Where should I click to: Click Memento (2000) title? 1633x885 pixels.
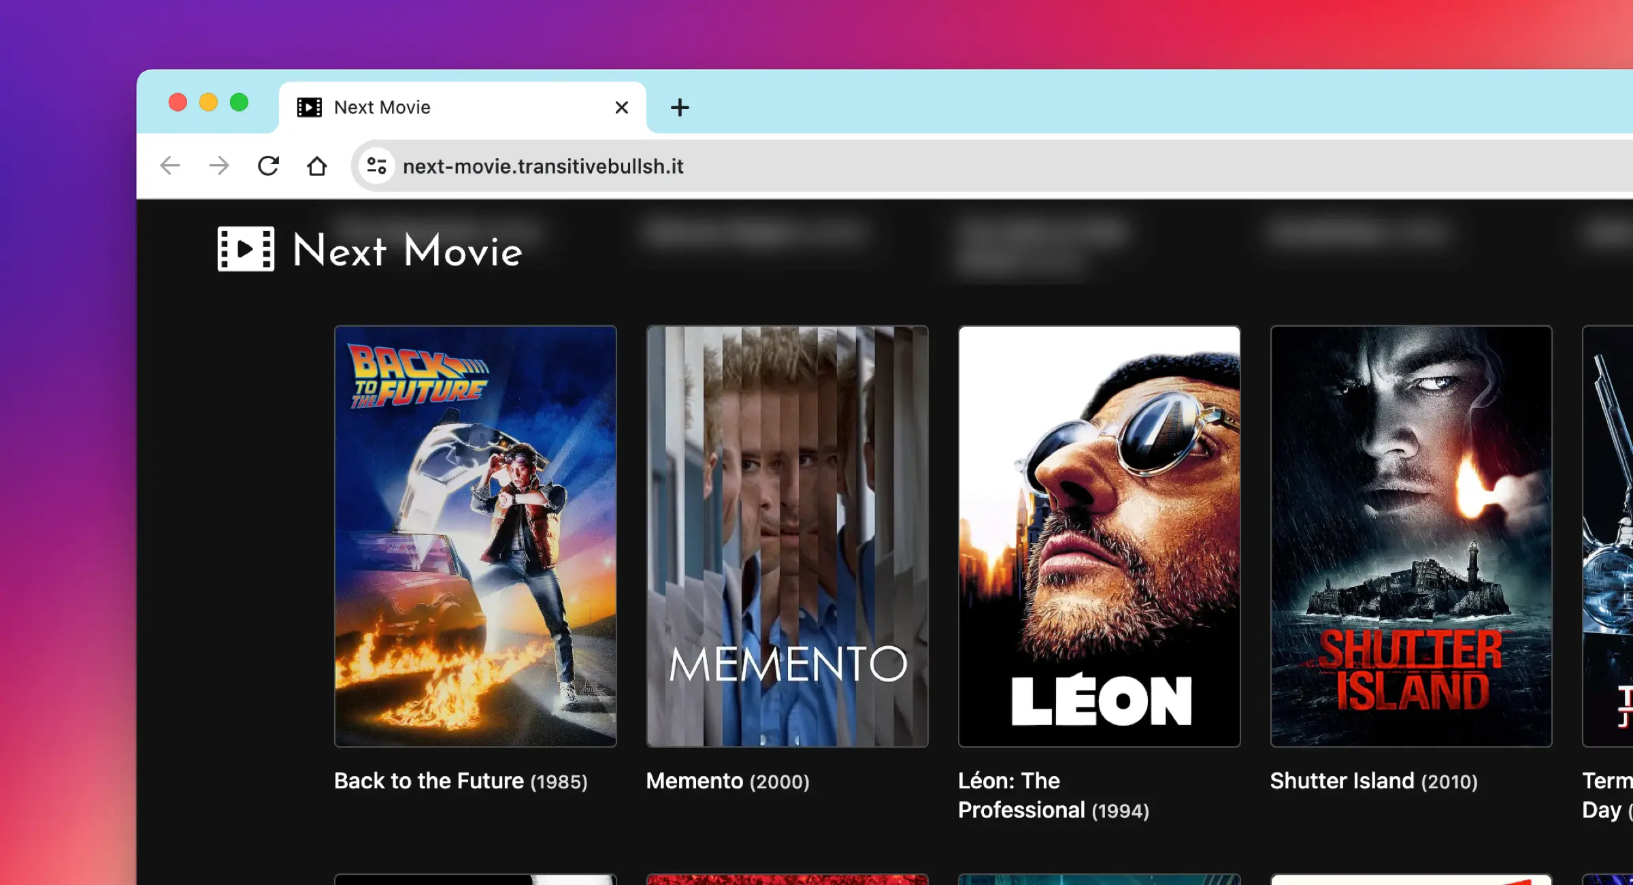[x=728, y=781]
